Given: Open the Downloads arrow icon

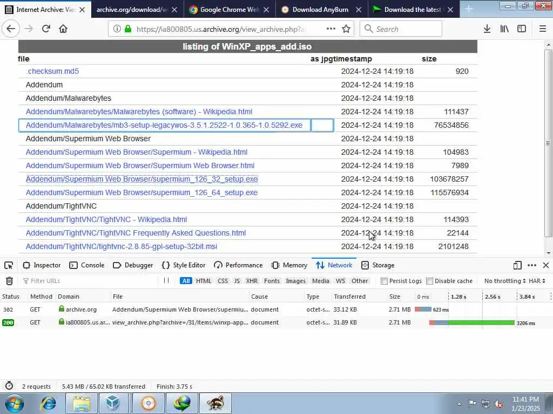Looking at the screenshot, I should [x=487, y=29].
